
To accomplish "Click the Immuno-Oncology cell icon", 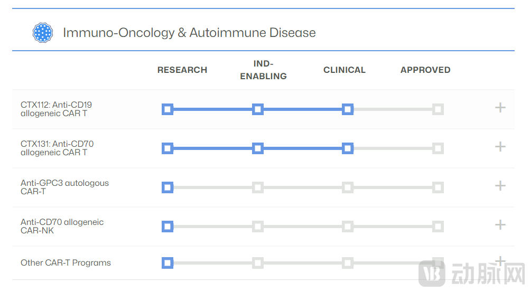I will tap(43, 33).
